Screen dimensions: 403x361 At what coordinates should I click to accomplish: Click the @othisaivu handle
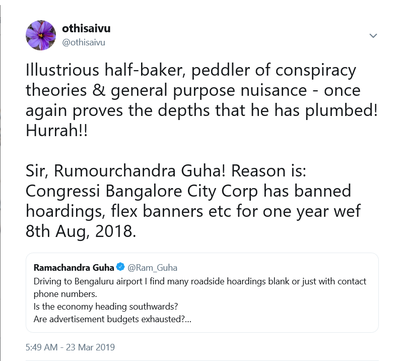84,42
